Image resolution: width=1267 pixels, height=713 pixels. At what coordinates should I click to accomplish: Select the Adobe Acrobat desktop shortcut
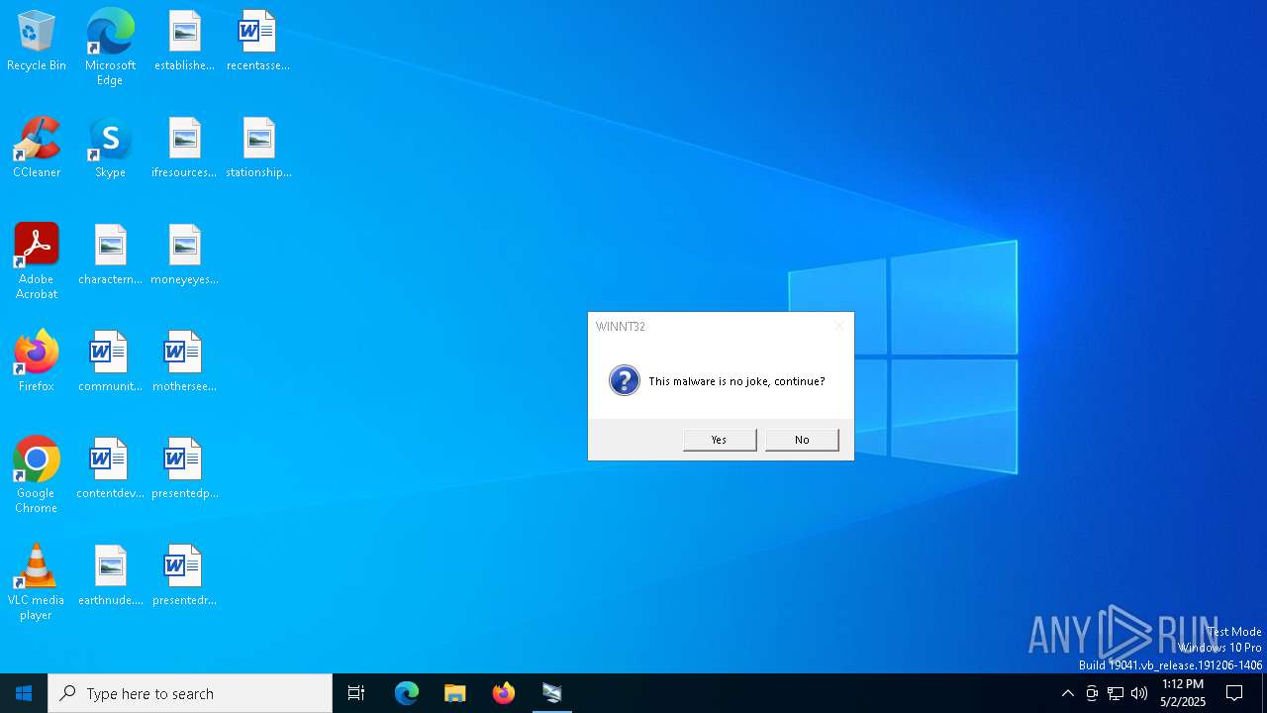click(x=37, y=261)
